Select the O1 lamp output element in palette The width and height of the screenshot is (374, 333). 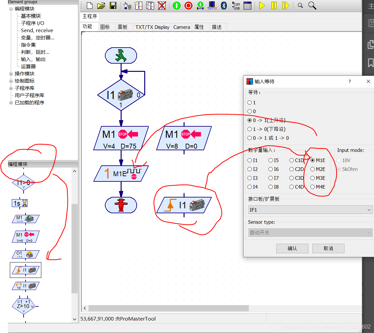[26, 255]
